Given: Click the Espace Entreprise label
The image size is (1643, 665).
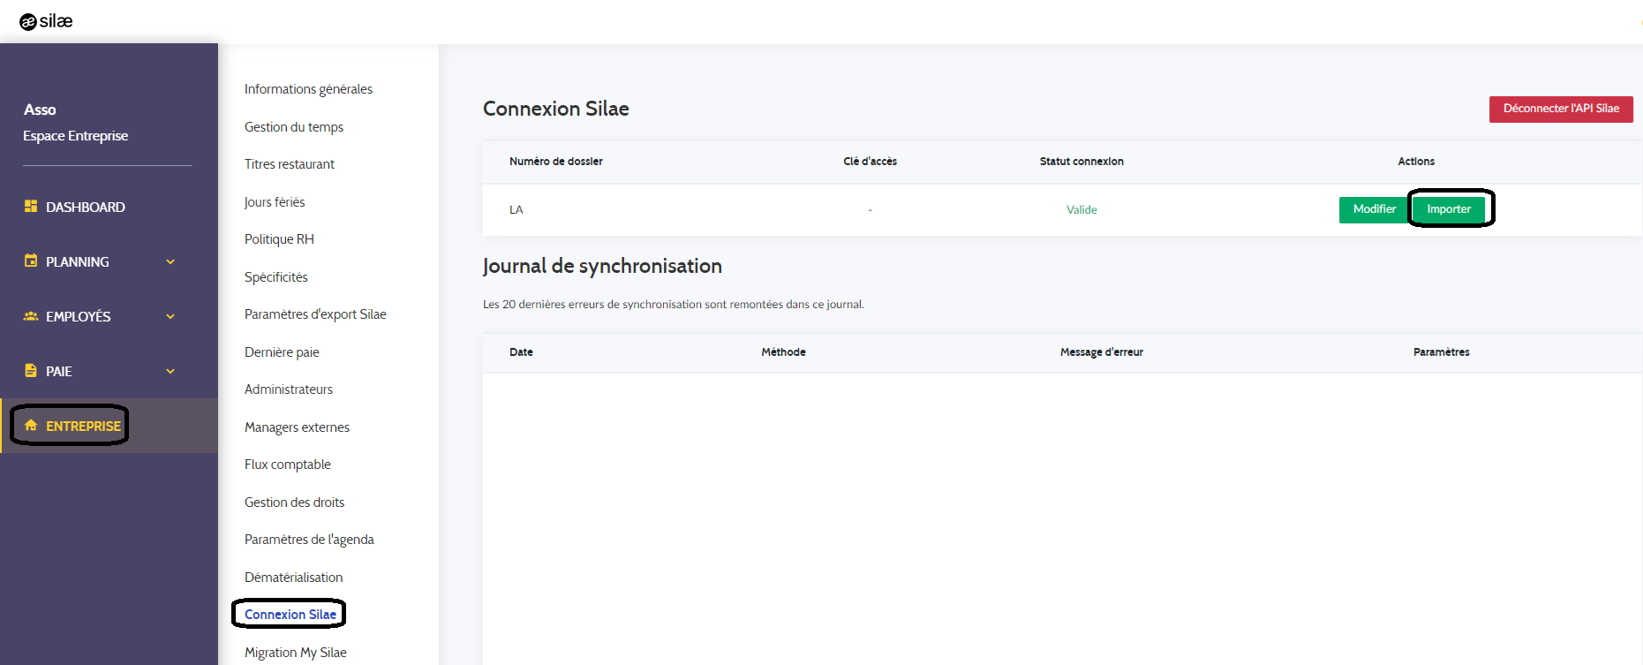Looking at the screenshot, I should pos(76,136).
